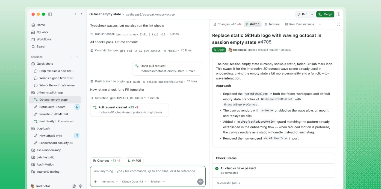
Task: Open the Home page
Action: (x=41, y=25)
